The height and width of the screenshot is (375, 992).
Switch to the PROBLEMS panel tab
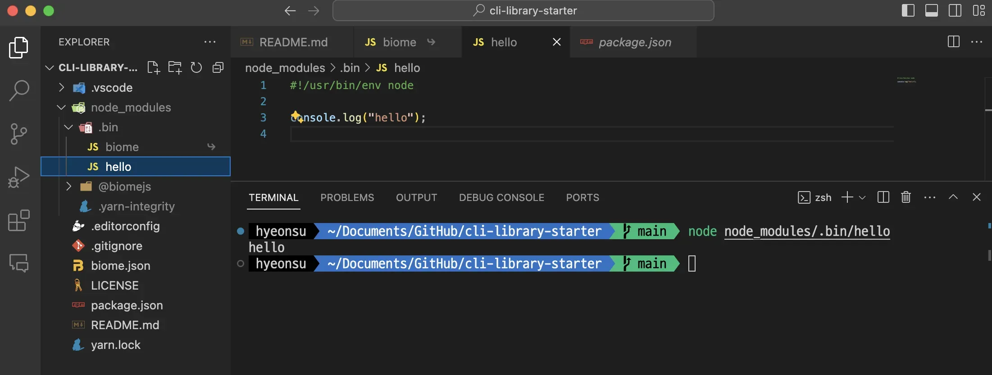(x=347, y=197)
